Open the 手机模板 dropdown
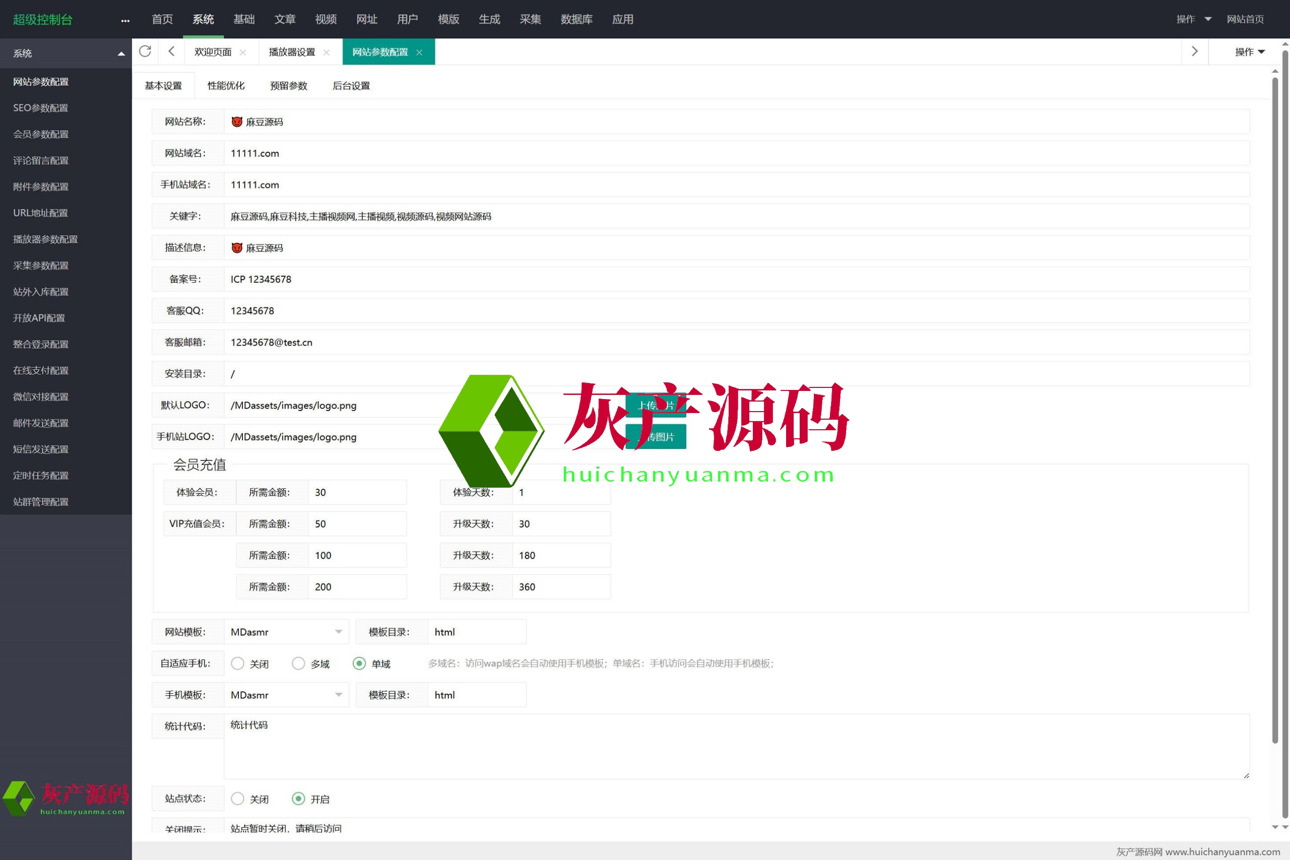 point(286,695)
